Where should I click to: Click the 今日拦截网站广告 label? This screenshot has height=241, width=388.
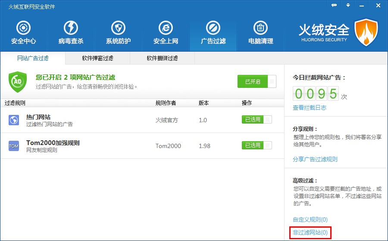(319, 77)
